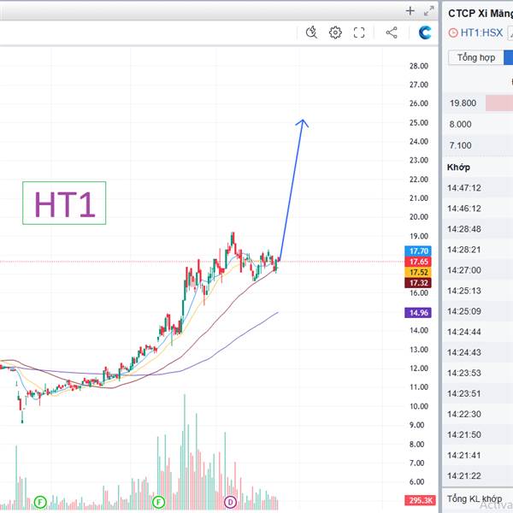513x513 pixels.
Task: Open the quick search lightning magnifier icon
Action: coord(311,32)
